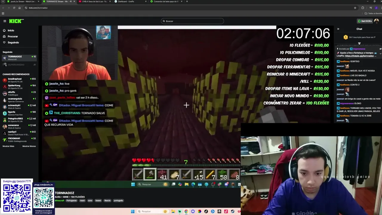The width and height of the screenshot is (382, 215).
Task: Open the ocamargoluiz recommended channel
Action: pos(19,100)
